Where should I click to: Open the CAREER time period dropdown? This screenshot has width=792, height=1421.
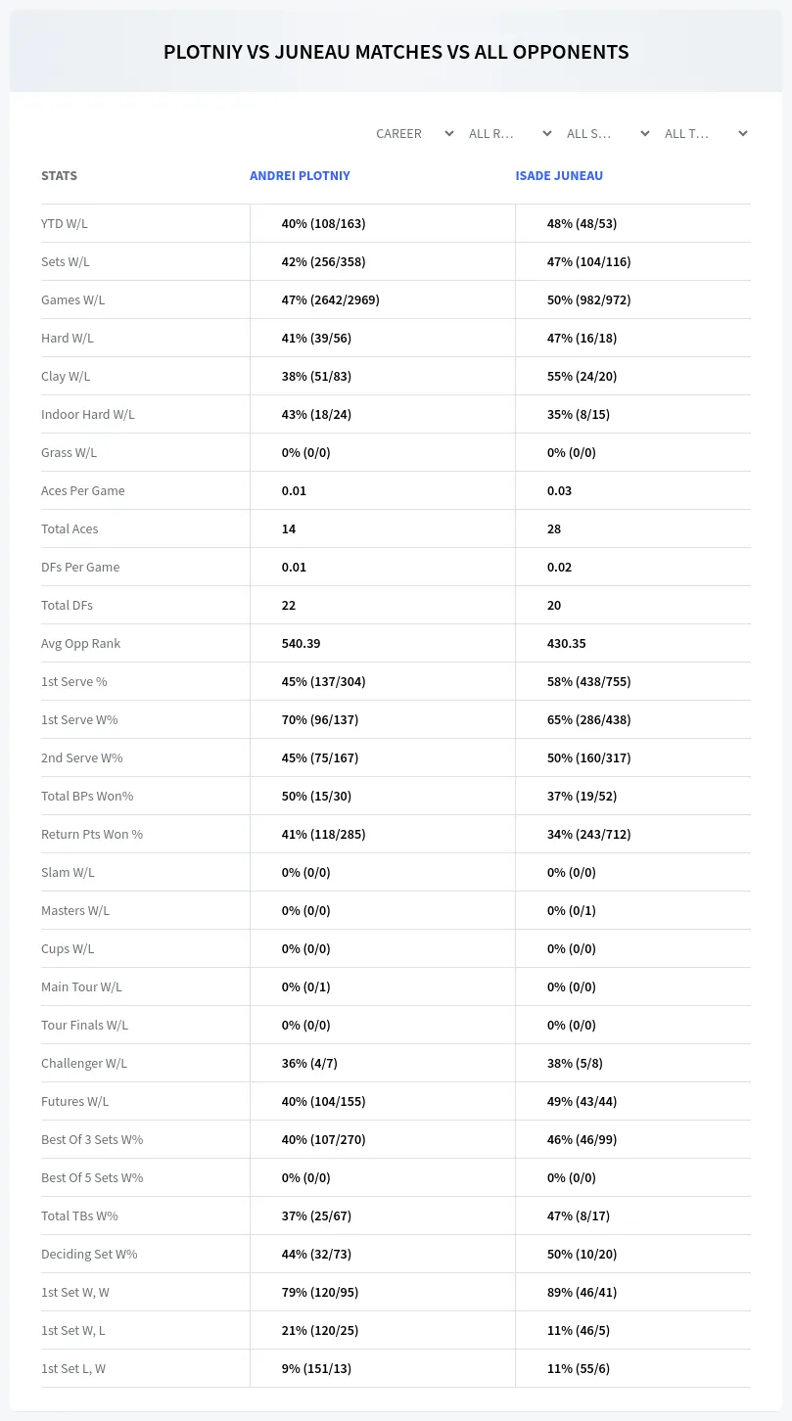[x=414, y=133]
